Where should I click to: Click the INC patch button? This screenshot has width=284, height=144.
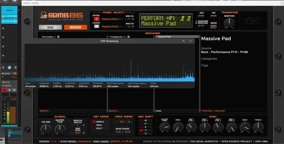click(x=214, y=17)
